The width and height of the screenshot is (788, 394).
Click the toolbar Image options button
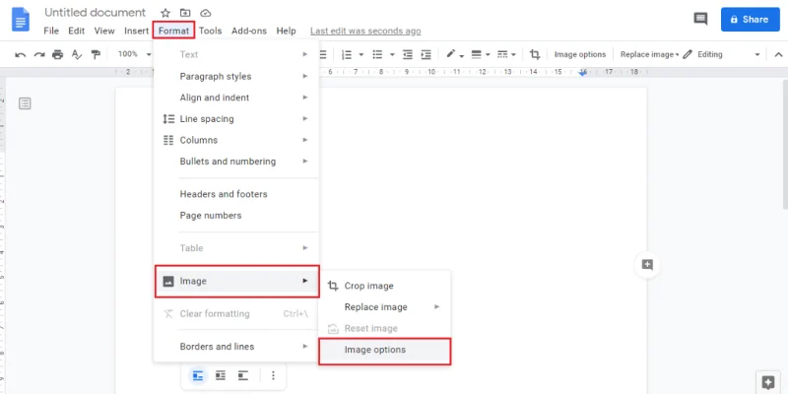tap(580, 54)
